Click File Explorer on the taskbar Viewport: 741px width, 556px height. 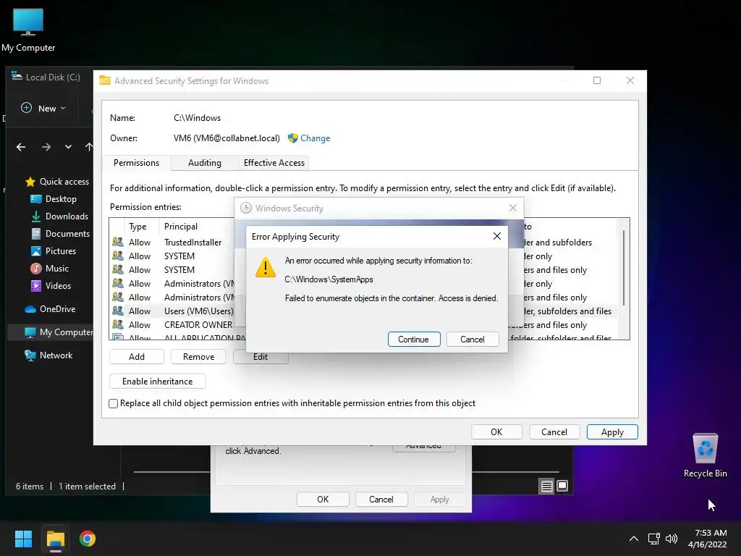[x=55, y=539]
